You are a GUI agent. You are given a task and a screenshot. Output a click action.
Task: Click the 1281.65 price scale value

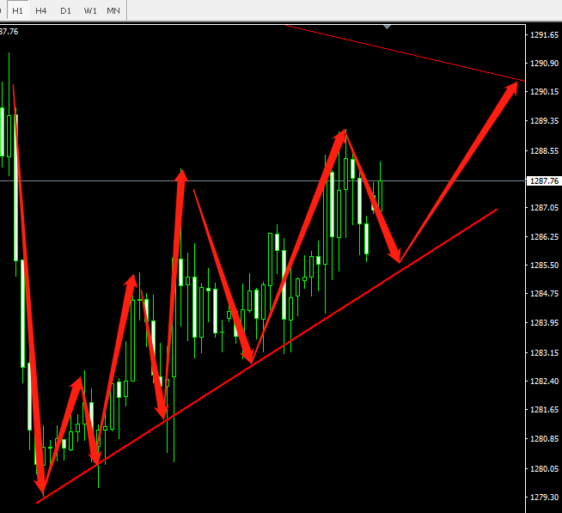(544, 409)
